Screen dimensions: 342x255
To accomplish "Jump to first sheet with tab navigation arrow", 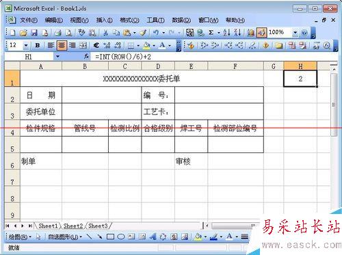I will coord(8,226).
